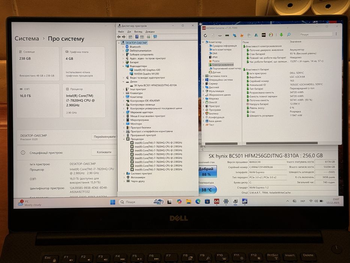The image size is (350, 263).
Task: Click the Копіювати button for device specifications
Action: [x=104, y=152]
